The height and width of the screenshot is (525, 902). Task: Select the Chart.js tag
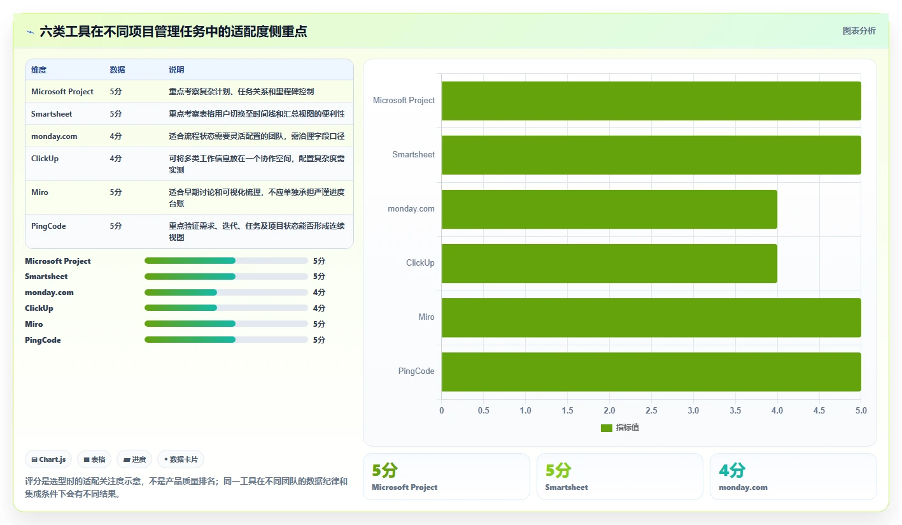48,459
